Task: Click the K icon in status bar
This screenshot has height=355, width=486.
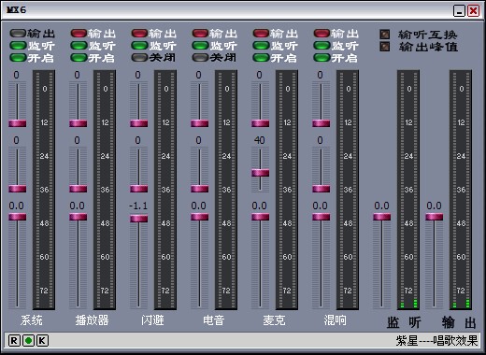Action: tap(42, 341)
